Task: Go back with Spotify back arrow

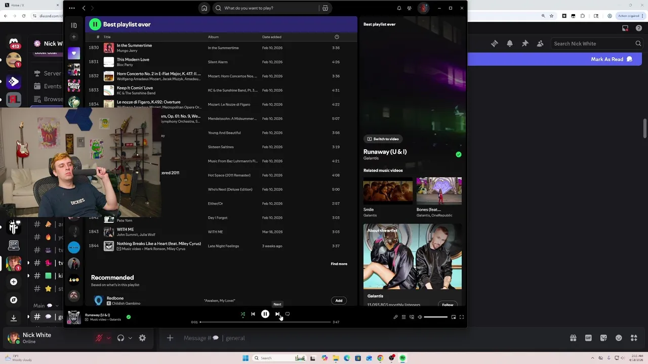Action: click(x=84, y=8)
